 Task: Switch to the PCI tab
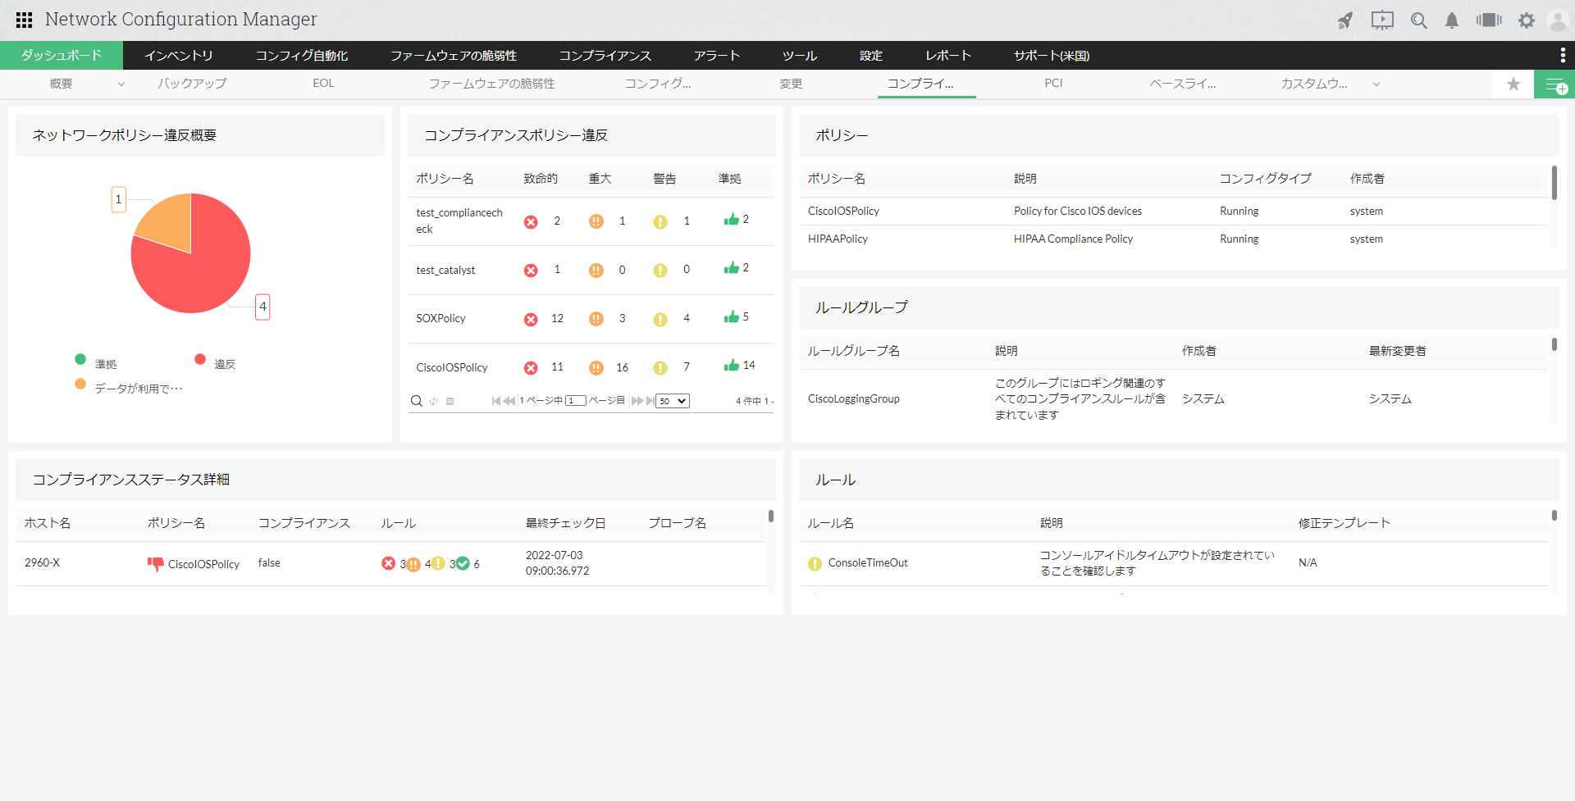click(1053, 84)
